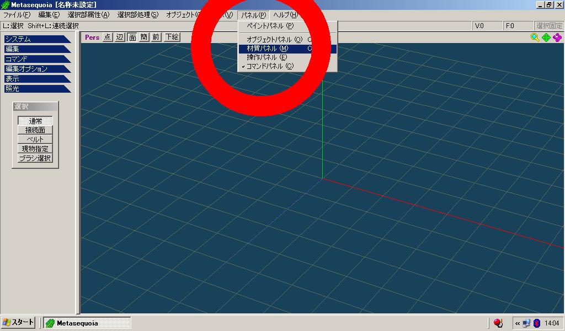Expand the 表示 panel section
This screenshot has width=565, height=331.
38,78
